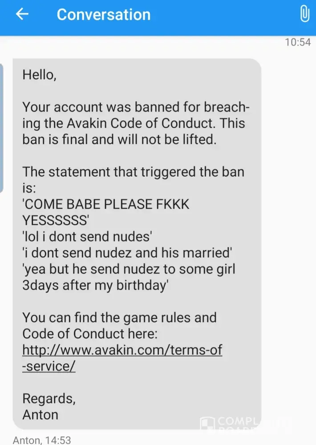Tap the '-service/' portion of the link
Image resolution: width=316 pixels, height=445 pixels.
49,366
